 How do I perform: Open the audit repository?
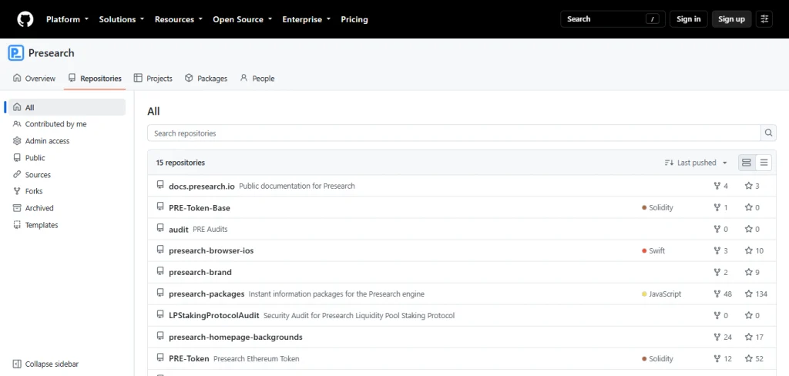[179, 229]
